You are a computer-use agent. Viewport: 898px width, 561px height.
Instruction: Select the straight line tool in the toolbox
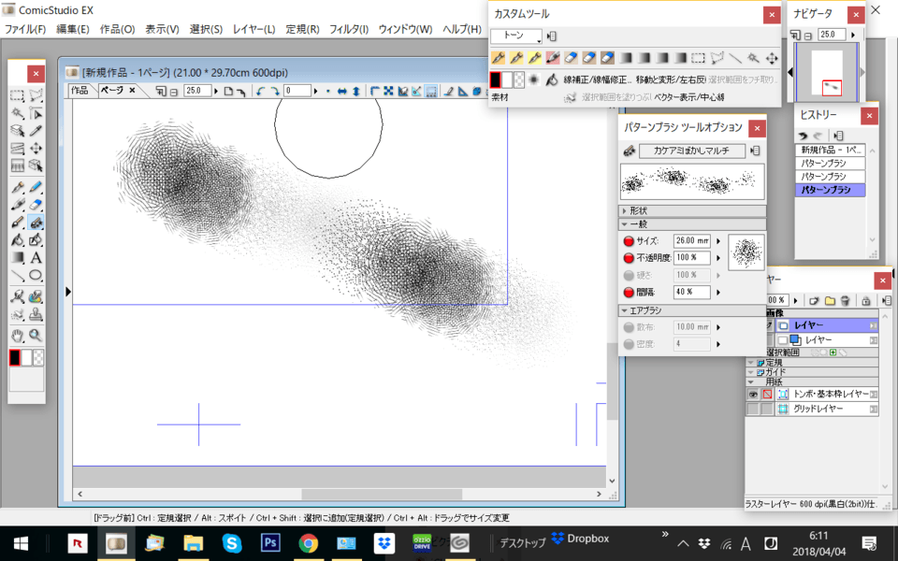coord(17,275)
